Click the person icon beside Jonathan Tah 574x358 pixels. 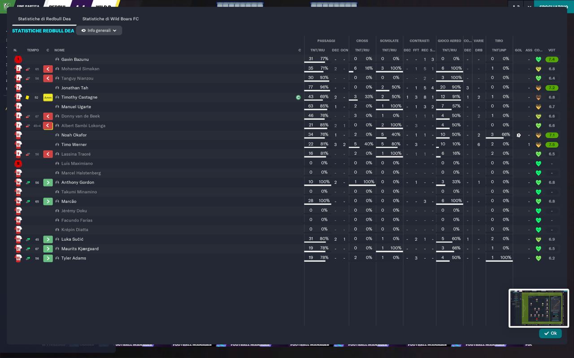57,88
